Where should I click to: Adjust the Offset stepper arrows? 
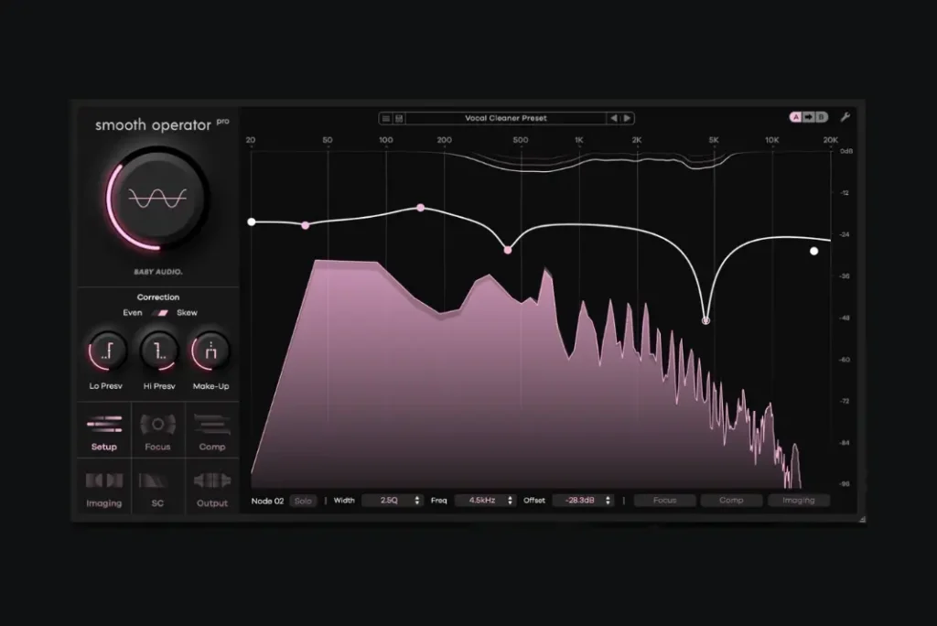pos(609,501)
